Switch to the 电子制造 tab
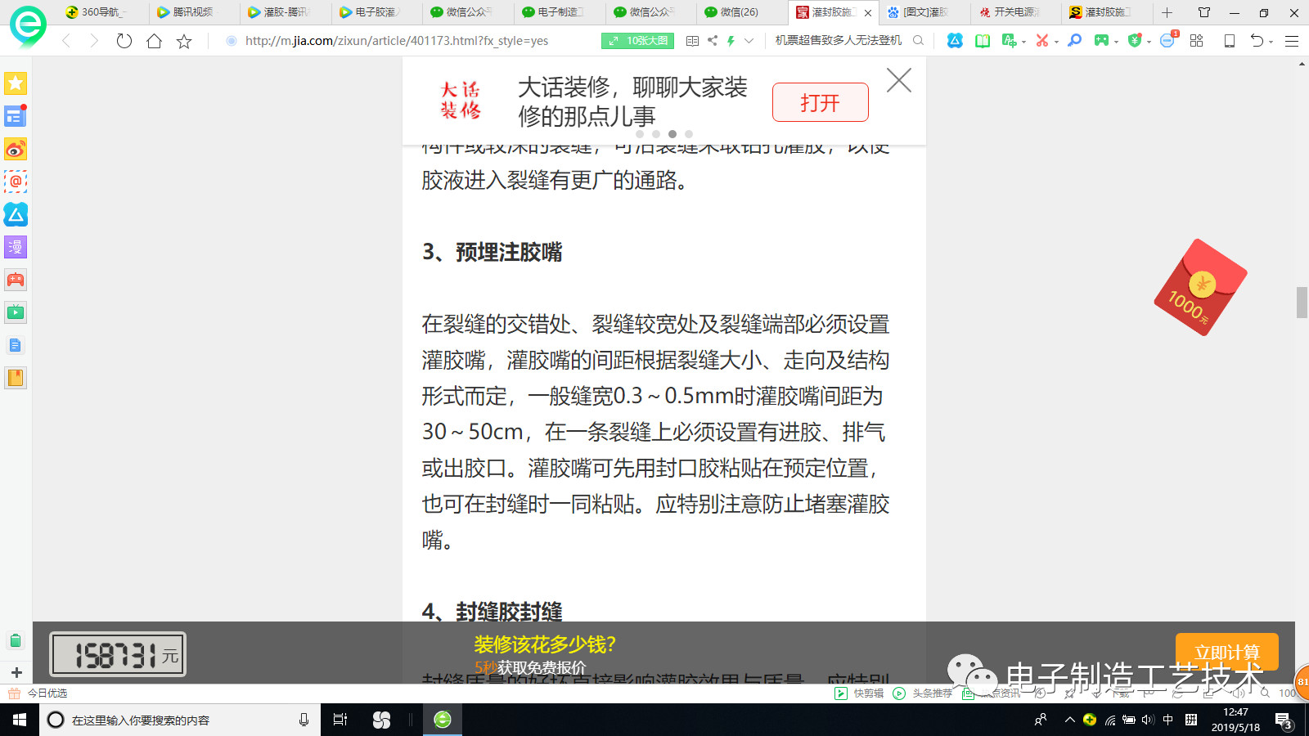Viewport: 1309px width, 736px height. click(559, 12)
